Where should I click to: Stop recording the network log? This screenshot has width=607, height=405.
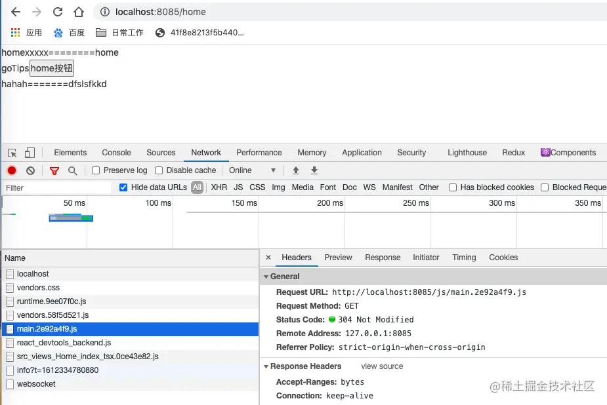(12, 170)
